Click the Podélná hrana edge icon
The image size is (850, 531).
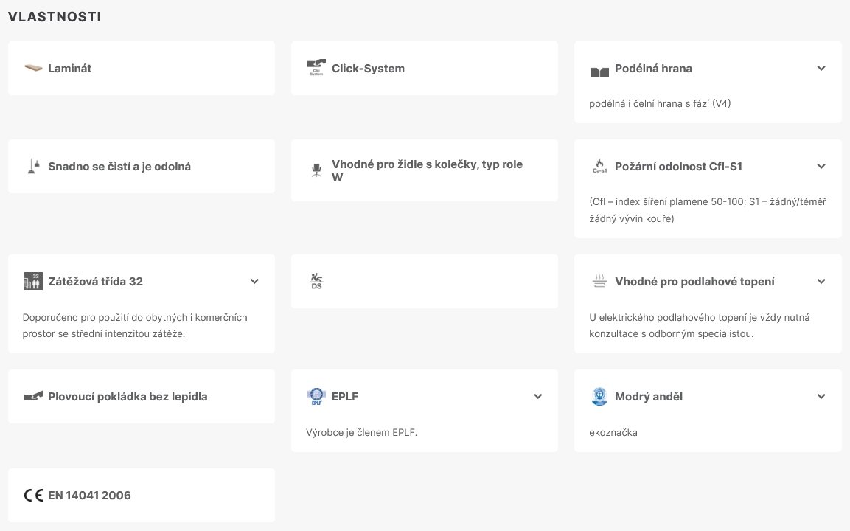tap(599, 70)
